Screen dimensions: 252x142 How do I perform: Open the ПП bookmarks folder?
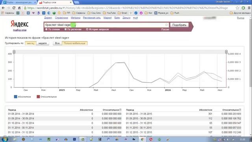pyautogui.click(x=67, y=13)
